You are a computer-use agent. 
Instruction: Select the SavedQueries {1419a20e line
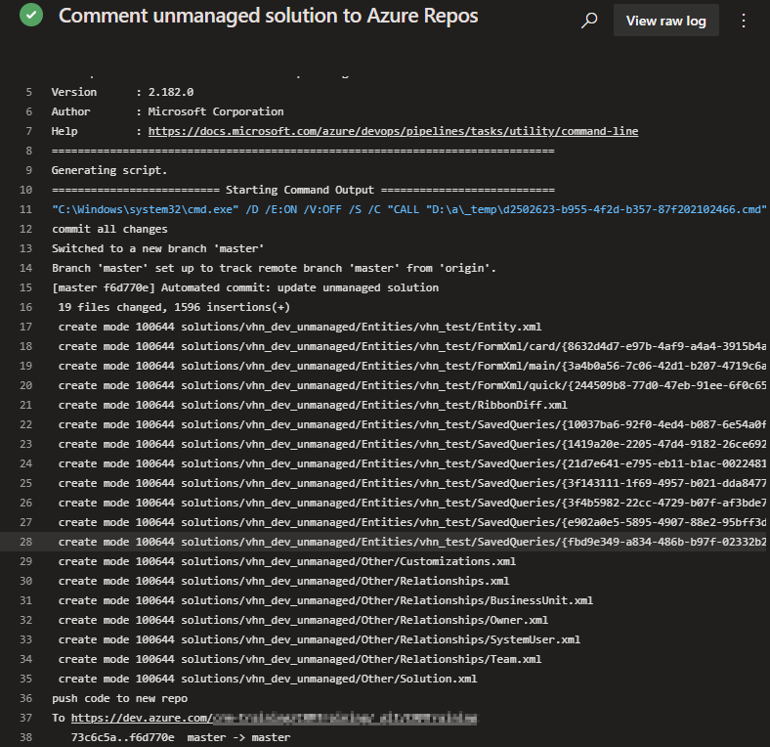click(x=411, y=444)
